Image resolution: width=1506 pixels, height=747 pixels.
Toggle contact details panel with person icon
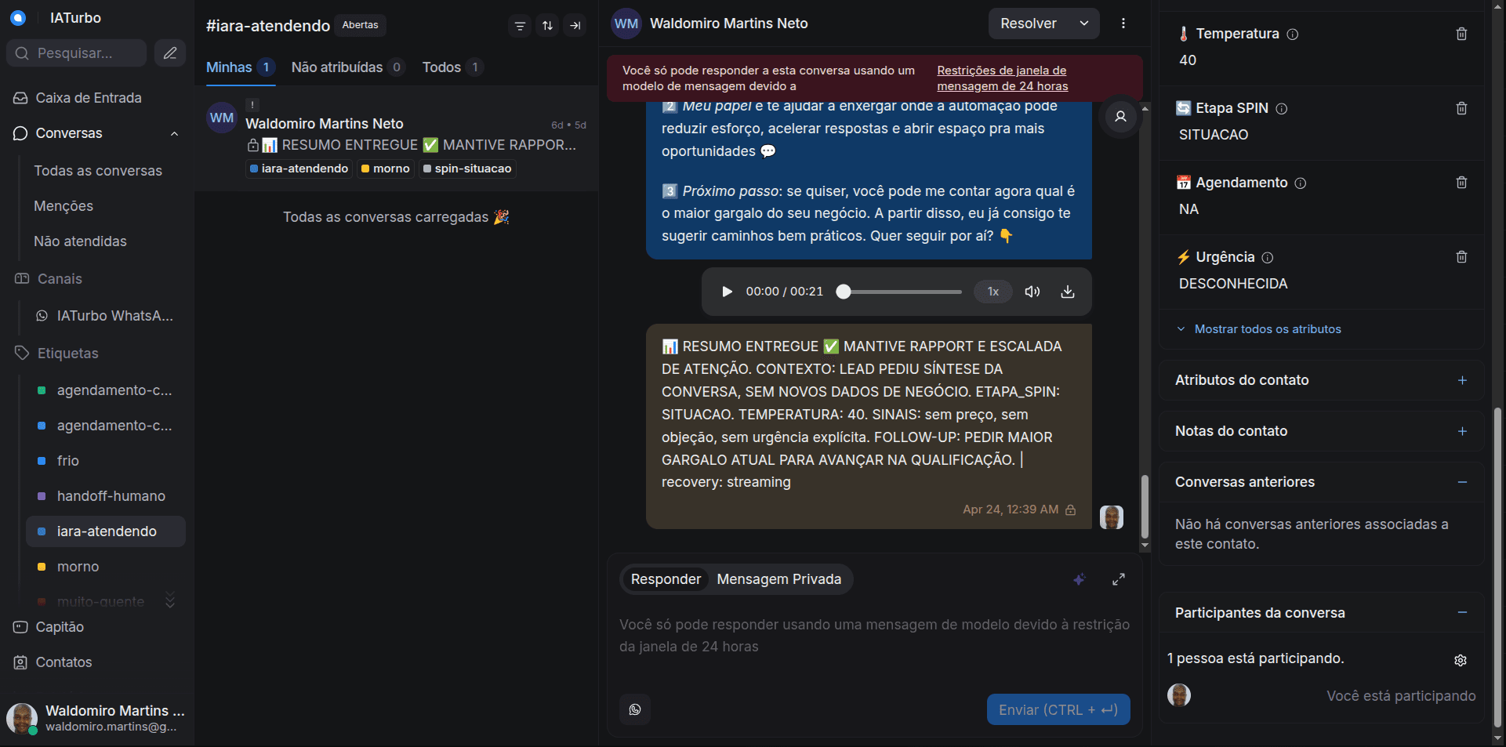pyautogui.click(x=1120, y=117)
